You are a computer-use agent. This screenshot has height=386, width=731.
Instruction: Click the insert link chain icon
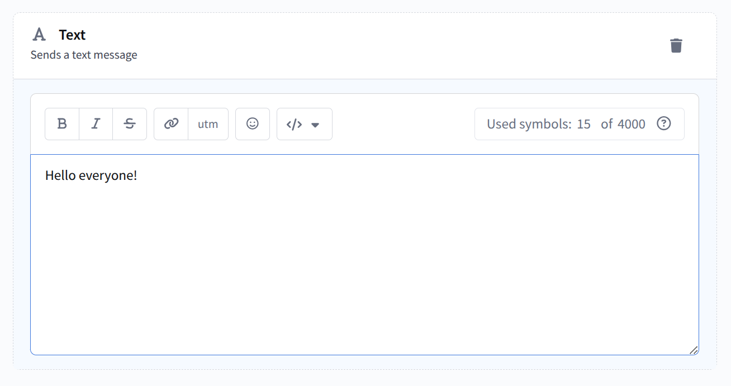point(171,124)
